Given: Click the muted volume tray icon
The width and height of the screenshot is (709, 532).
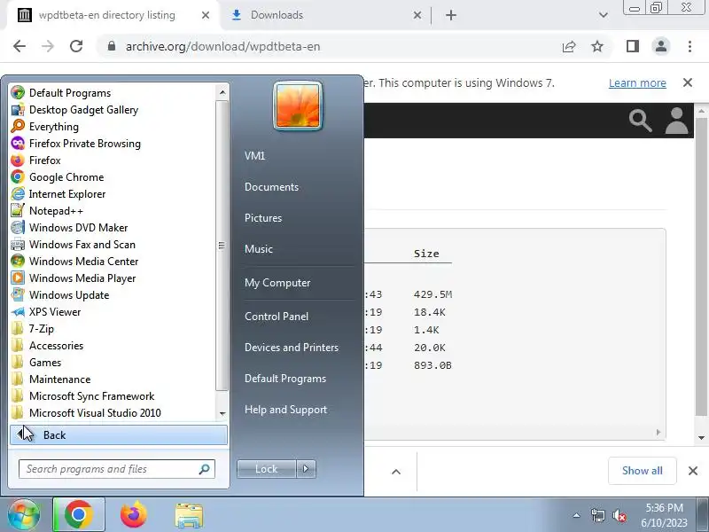Looking at the screenshot, I should coord(619,515).
